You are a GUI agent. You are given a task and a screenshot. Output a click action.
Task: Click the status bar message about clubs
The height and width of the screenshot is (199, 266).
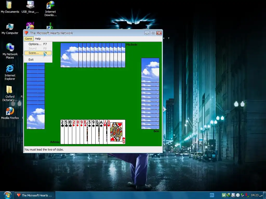(x=44, y=150)
